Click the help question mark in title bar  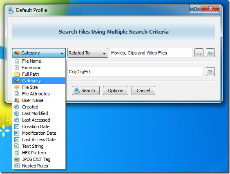click(195, 8)
